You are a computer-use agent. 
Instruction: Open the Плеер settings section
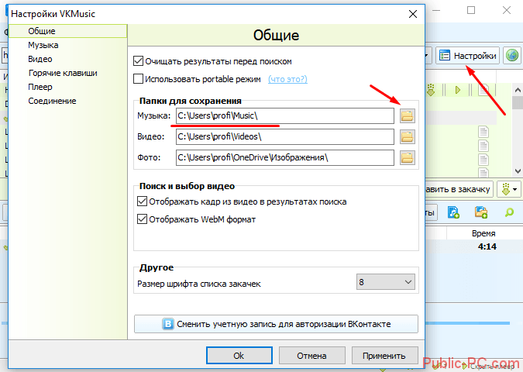click(40, 87)
